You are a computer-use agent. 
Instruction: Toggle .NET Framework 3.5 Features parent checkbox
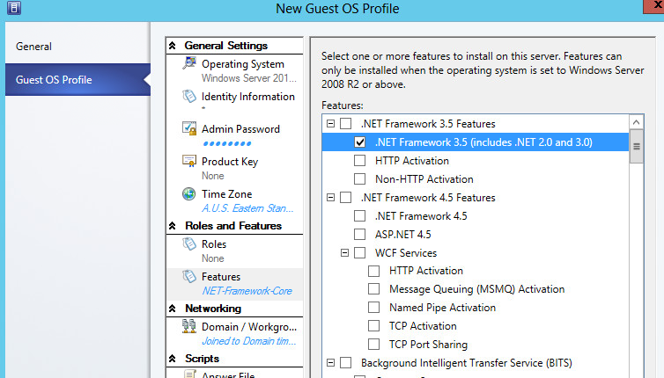pos(345,123)
